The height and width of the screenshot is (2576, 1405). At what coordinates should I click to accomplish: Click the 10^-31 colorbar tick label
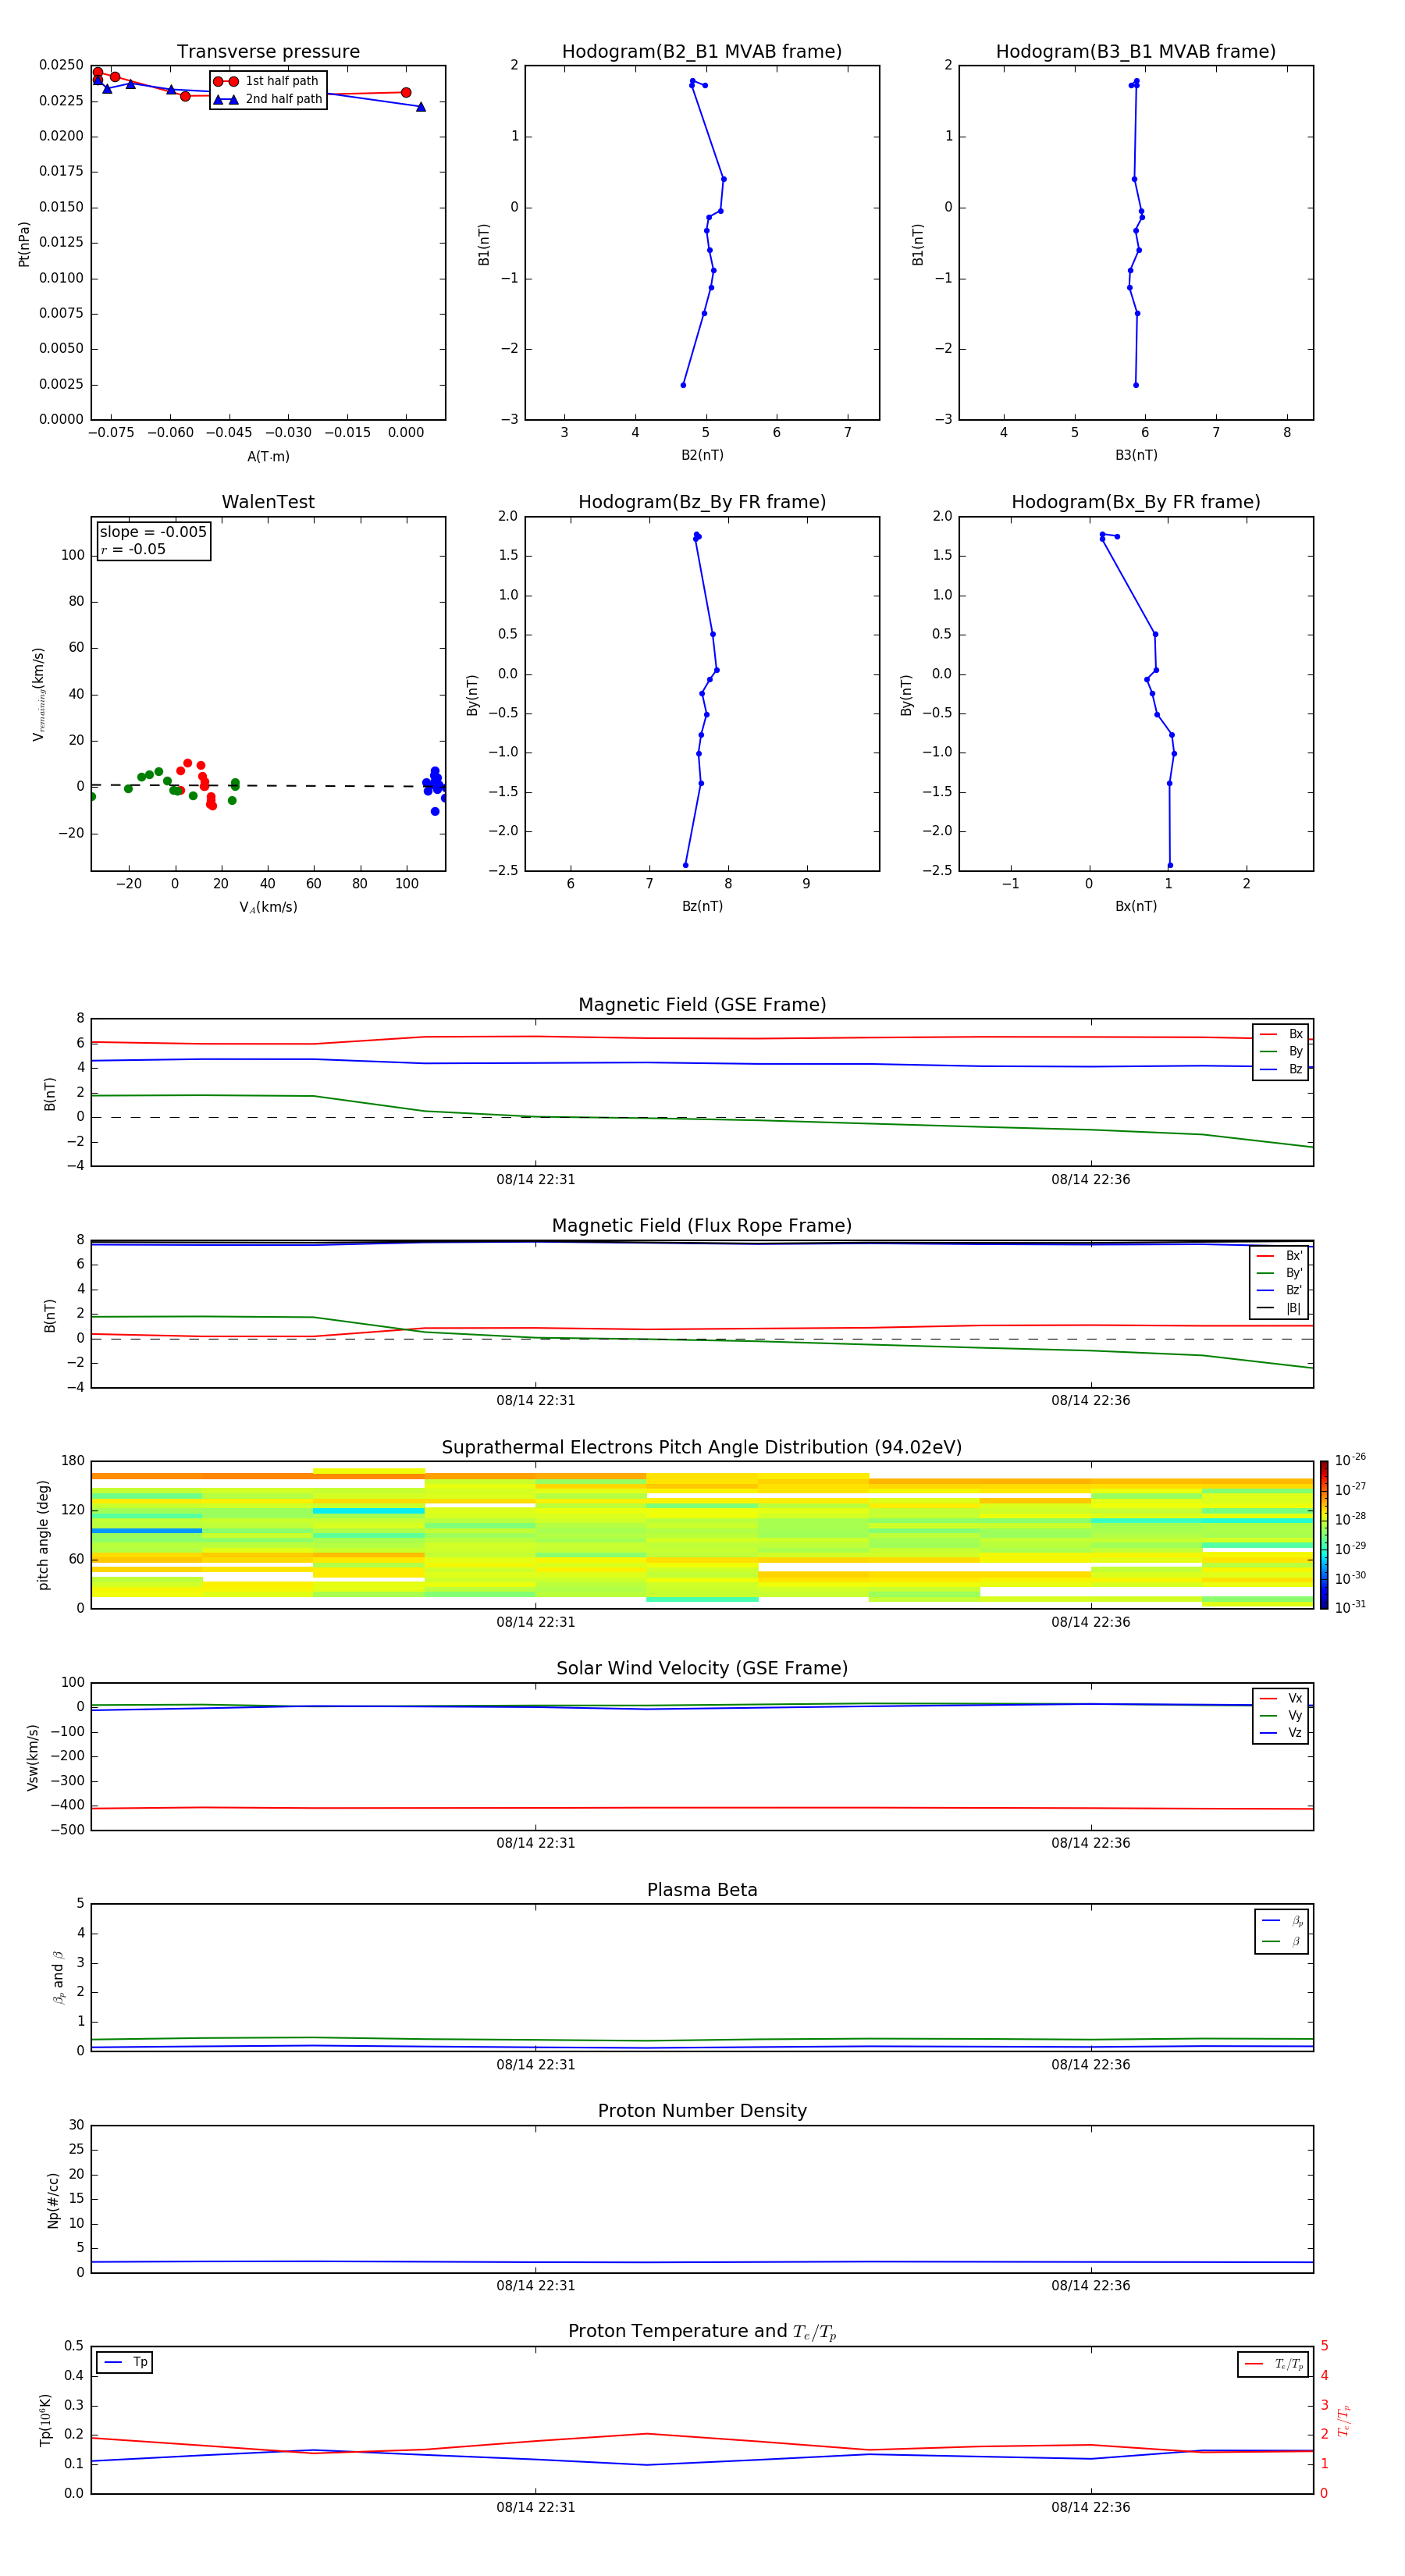coord(1350,1607)
